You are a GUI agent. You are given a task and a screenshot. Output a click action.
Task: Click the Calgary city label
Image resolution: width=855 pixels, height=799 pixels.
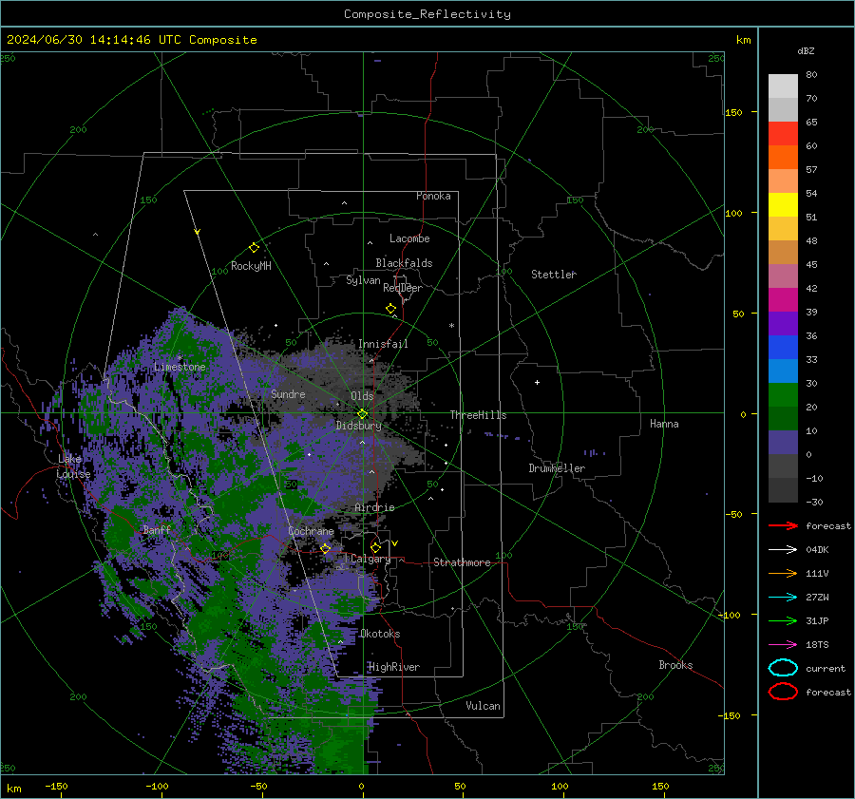tap(370, 559)
